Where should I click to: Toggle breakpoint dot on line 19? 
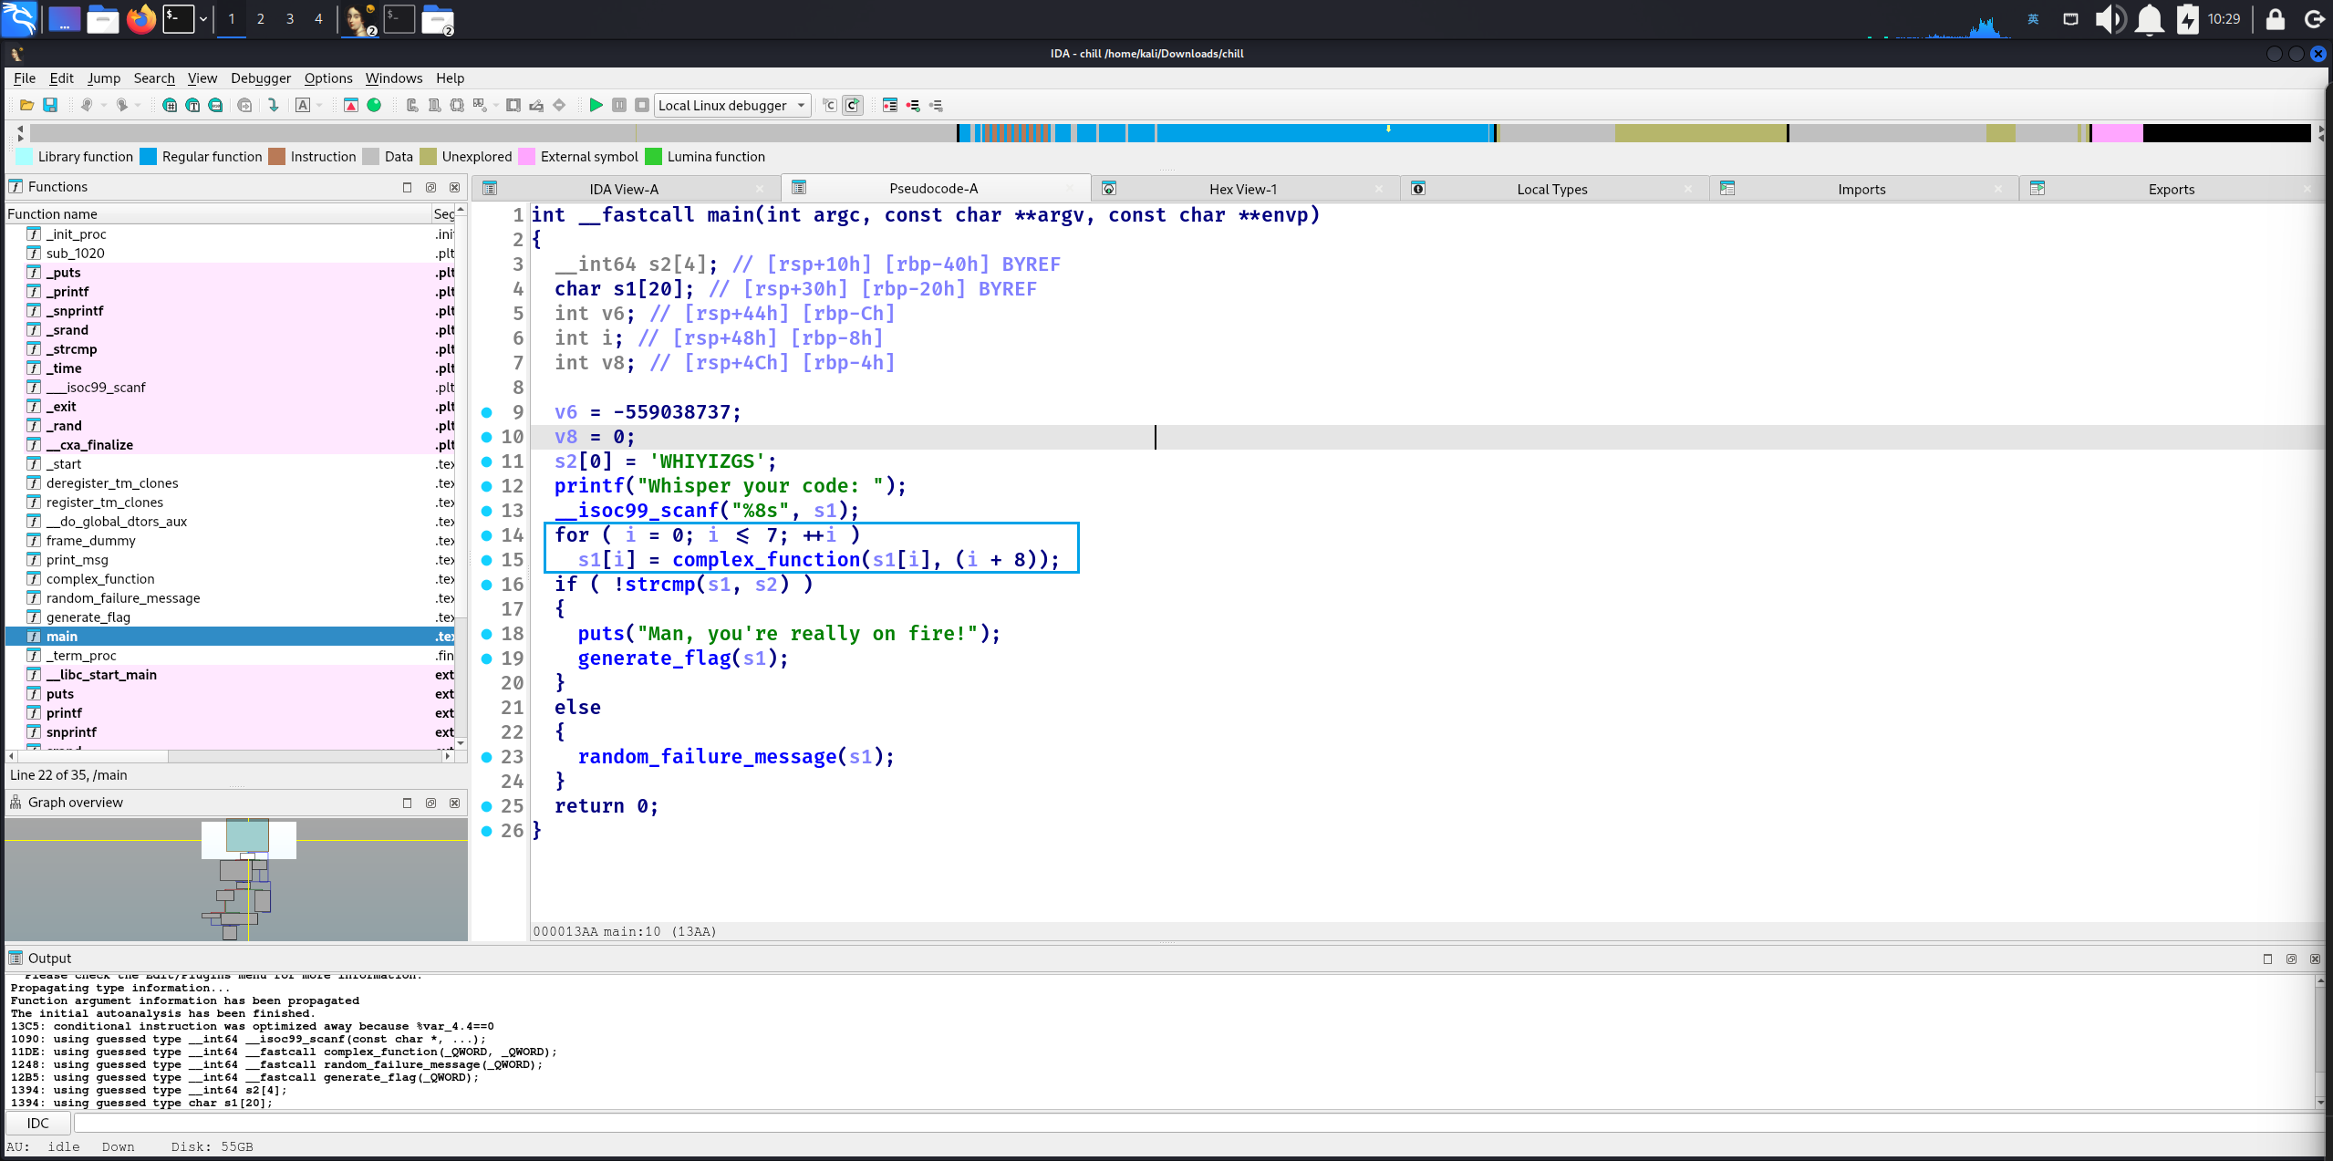487,658
